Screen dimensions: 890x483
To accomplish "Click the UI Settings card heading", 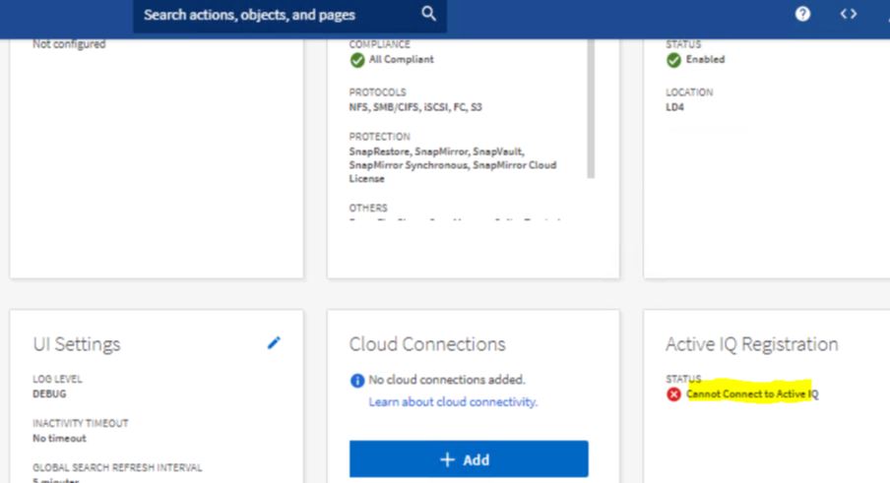I will pyautogui.click(x=77, y=344).
